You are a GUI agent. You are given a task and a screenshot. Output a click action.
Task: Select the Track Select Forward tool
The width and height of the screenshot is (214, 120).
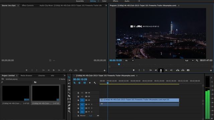coord(69,80)
